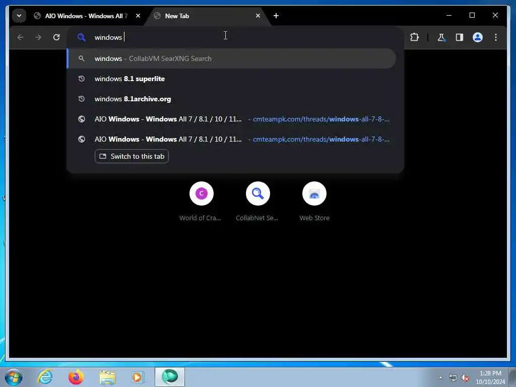
Task: Click the muted volume tray icon
Action: point(465,378)
